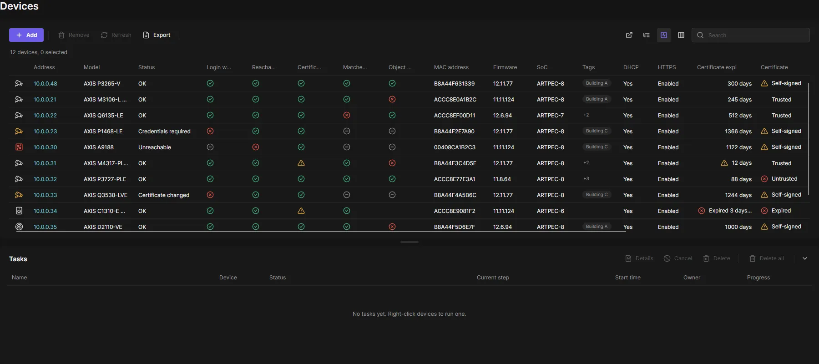Expand the +3 tags for AXIS P3727-PLE
The height and width of the screenshot is (364, 819).
(x=586, y=179)
